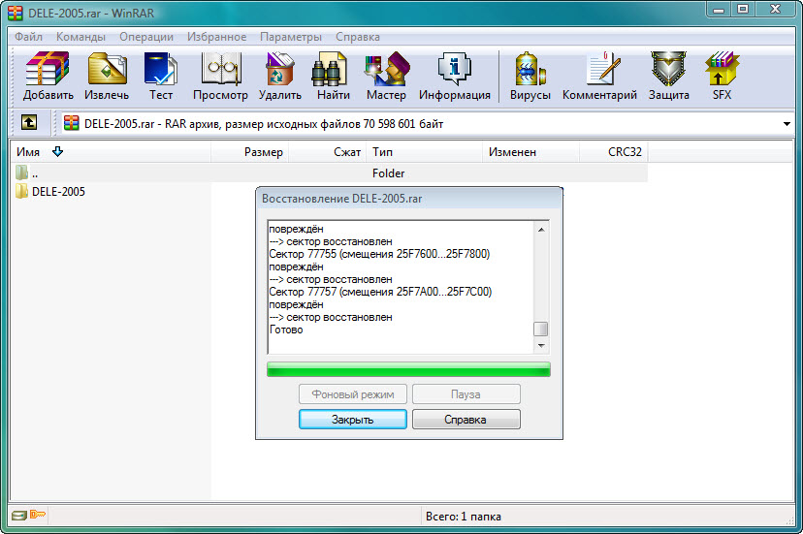Image resolution: width=803 pixels, height=534 pixels.
Task: Click the disk icon in status bar
Action: [x=19, y=515]
